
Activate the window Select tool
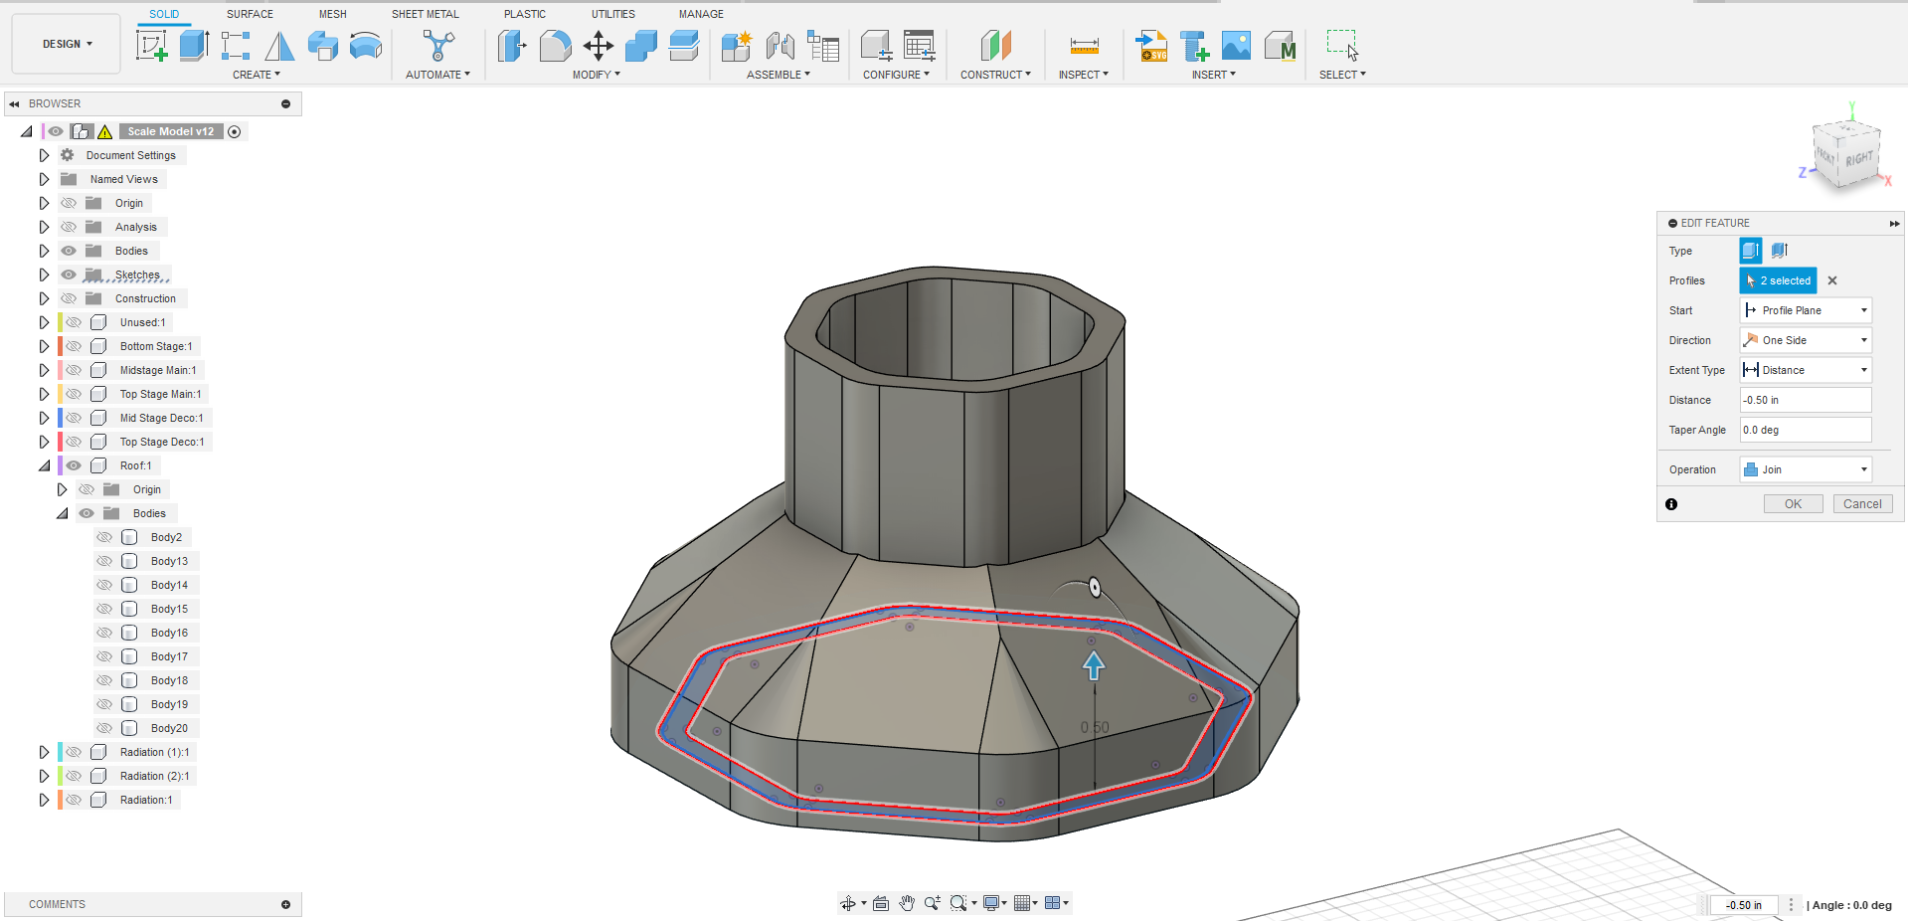[1342, 45]
